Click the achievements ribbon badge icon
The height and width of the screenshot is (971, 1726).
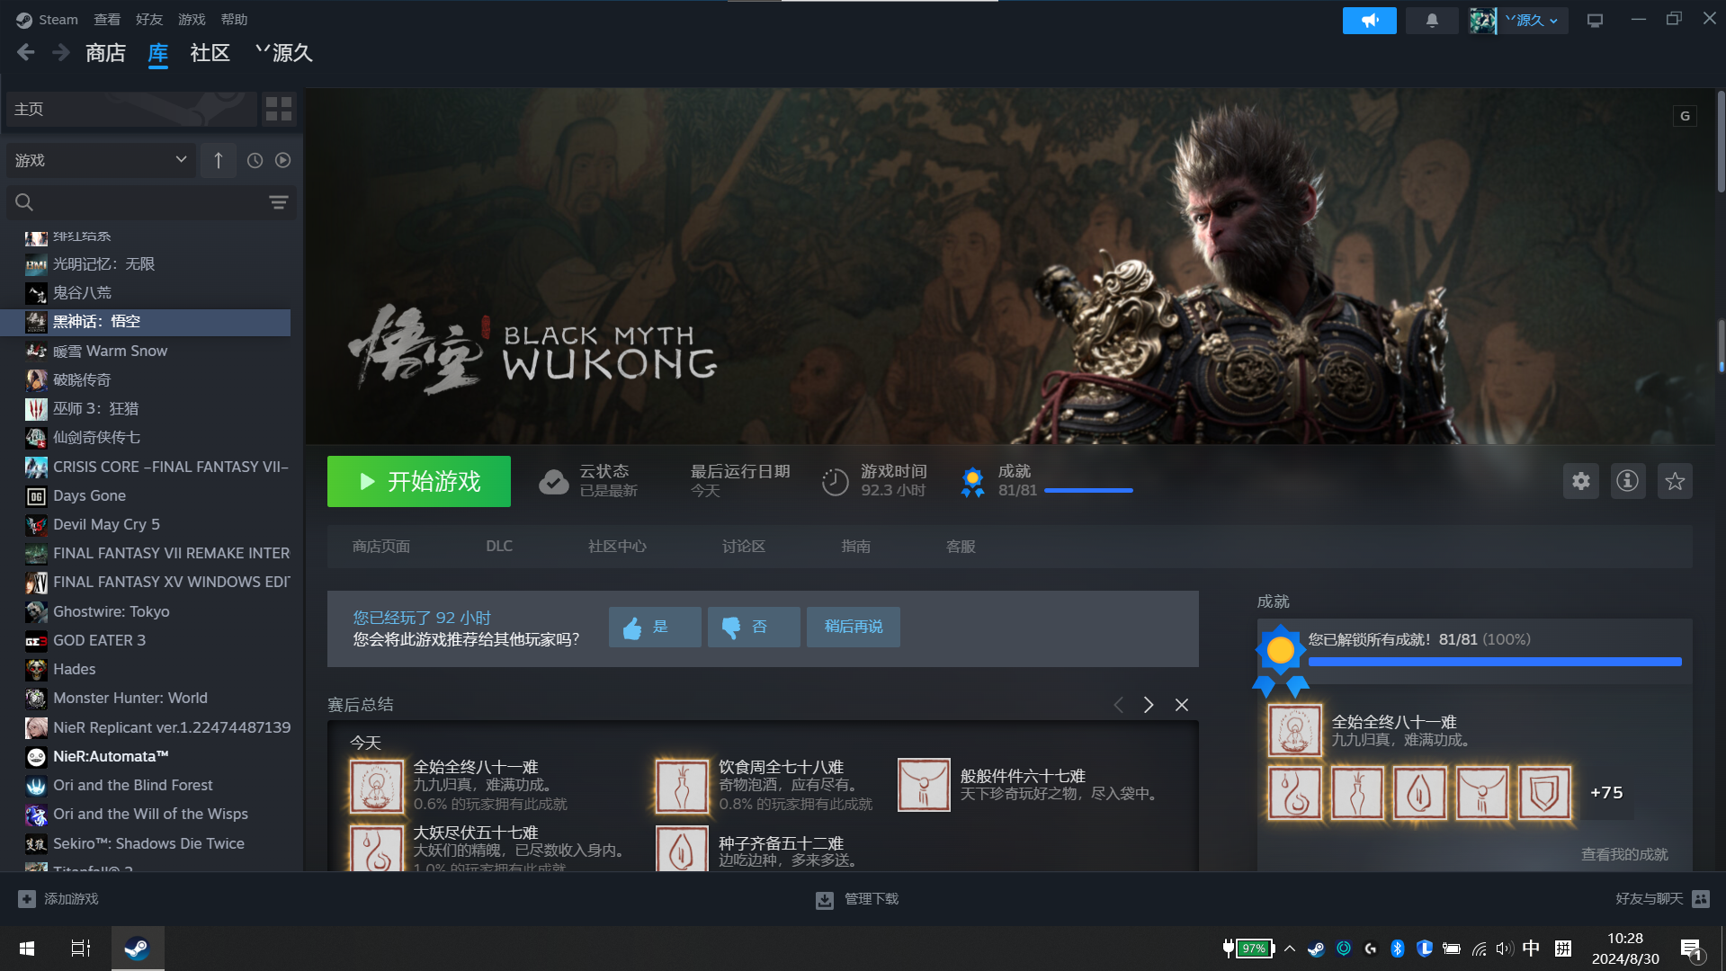click(x=972, y=482)
